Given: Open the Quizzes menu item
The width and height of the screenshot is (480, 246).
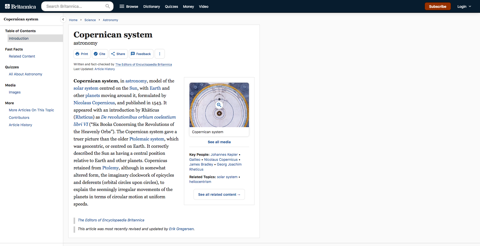Looking at the screenshot, I should coord(171,7).
